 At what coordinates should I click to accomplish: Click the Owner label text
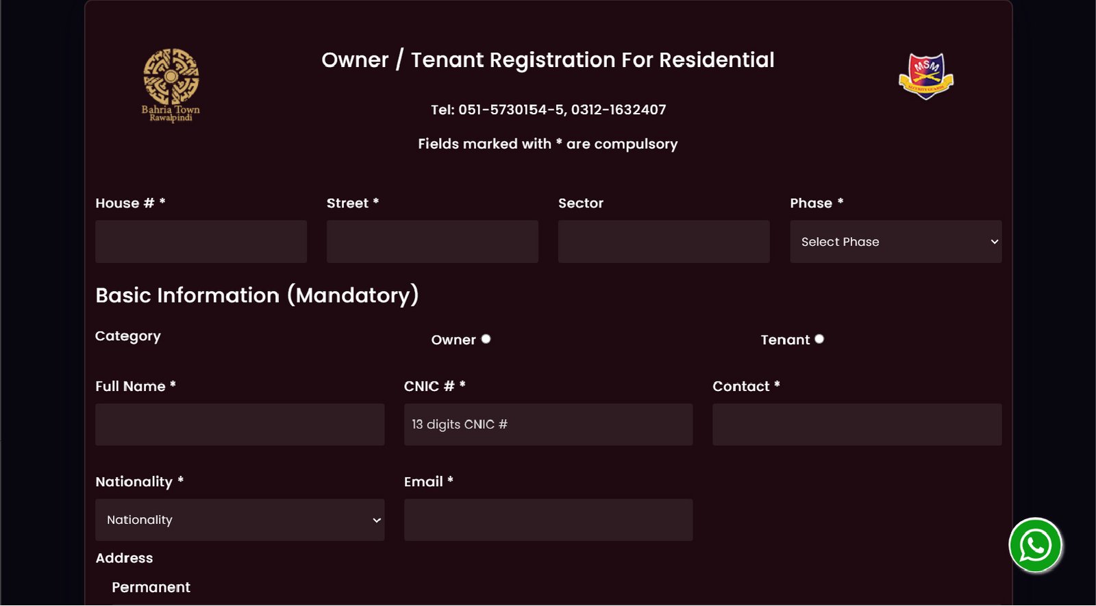(x=453, y=340)
